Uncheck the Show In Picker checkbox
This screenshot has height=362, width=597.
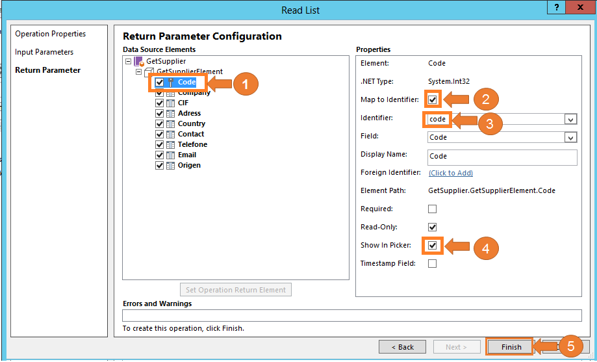click(x=433, y=245)
